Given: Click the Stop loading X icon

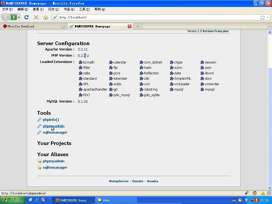Looking at the screenshot, I should [x=36, y=17].
